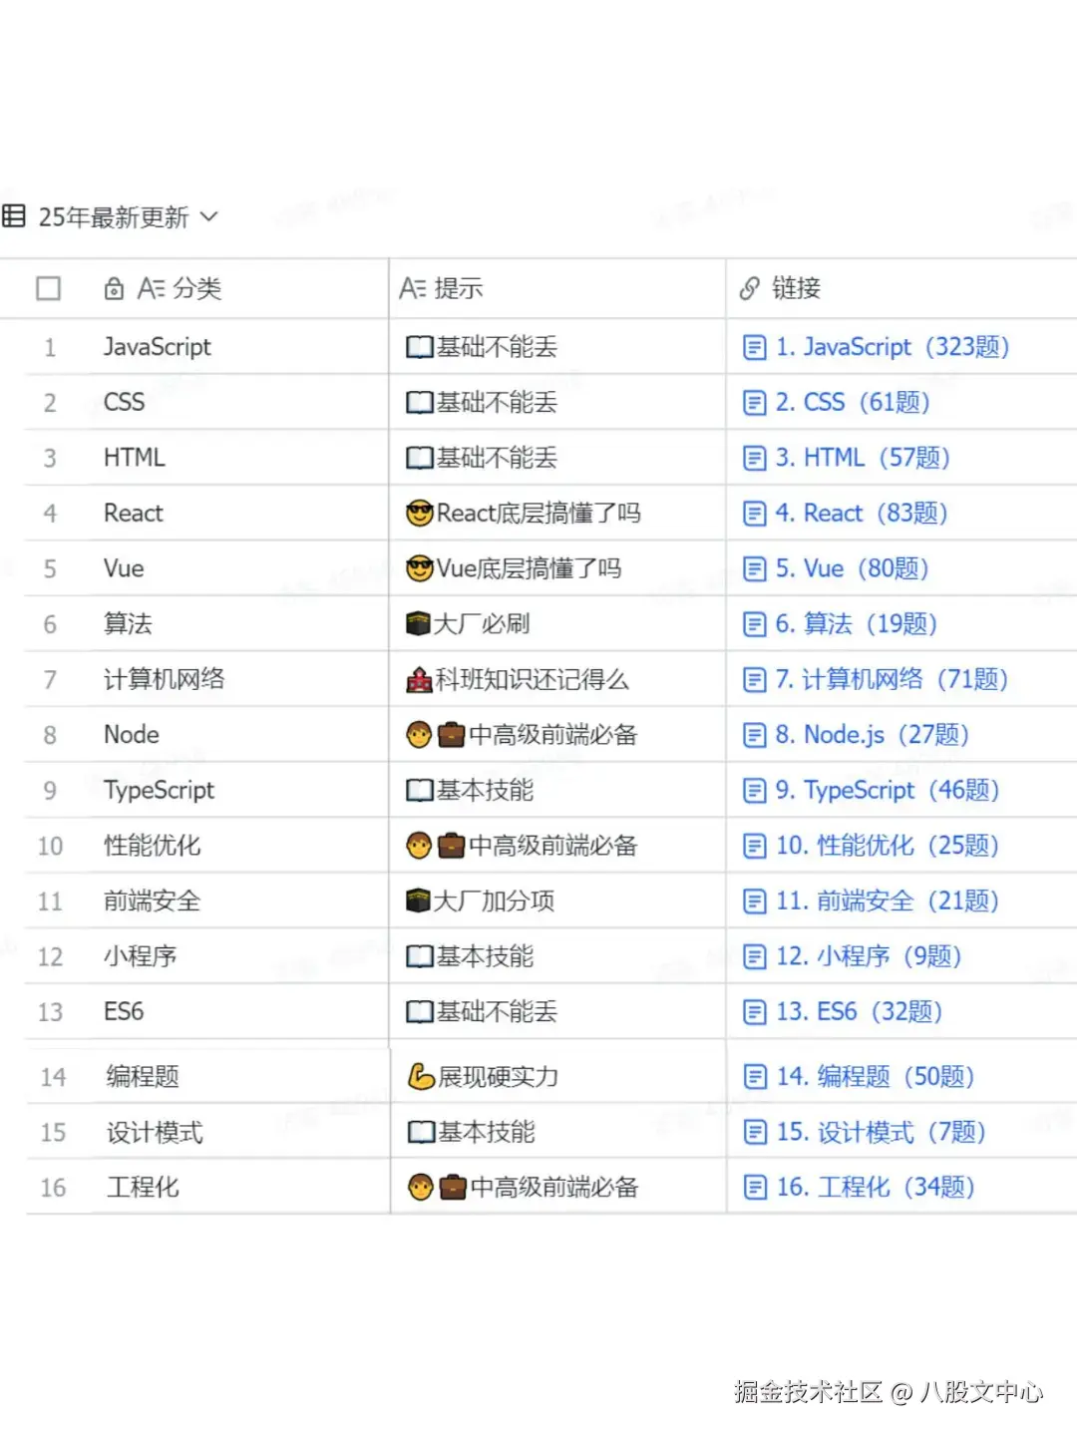
Task: Click the text field type icon in 分类 header
Action: tap(152, 288)
